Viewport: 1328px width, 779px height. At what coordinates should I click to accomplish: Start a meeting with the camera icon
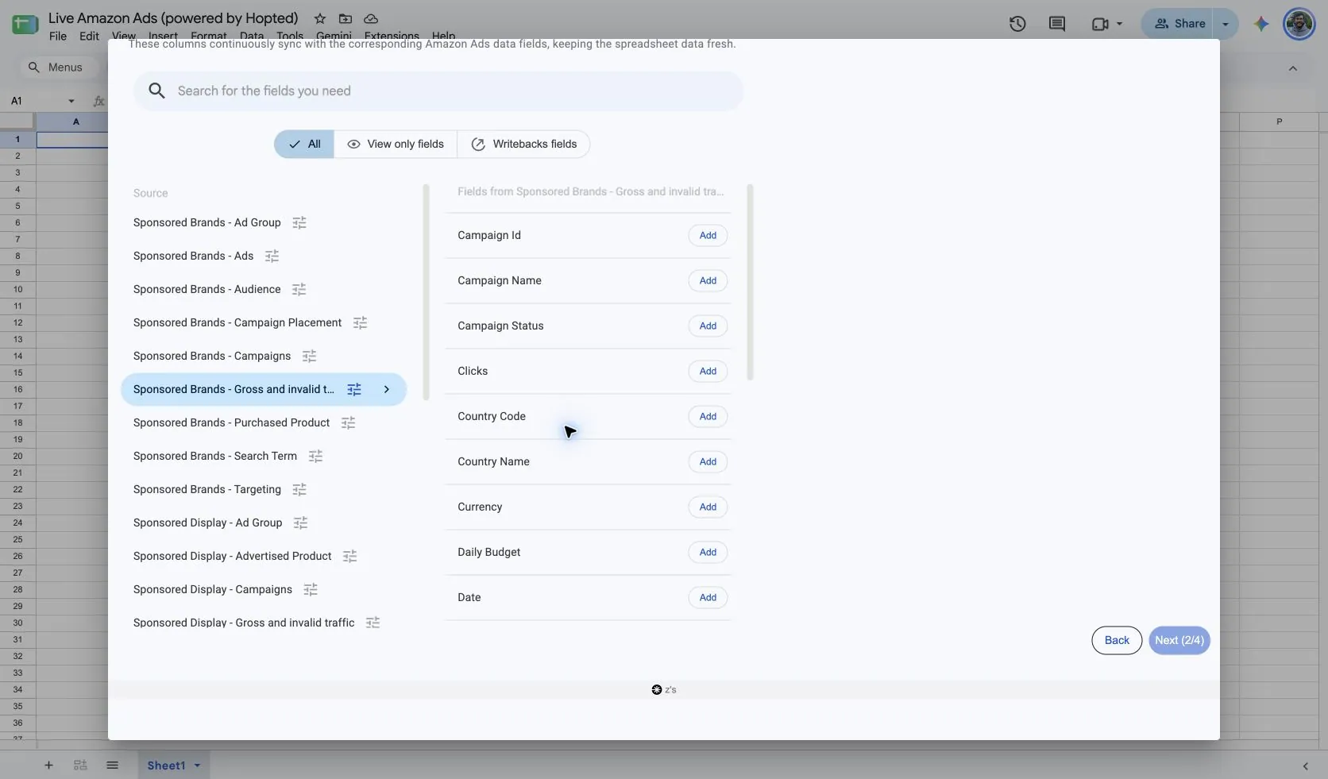coord(1100,24)
